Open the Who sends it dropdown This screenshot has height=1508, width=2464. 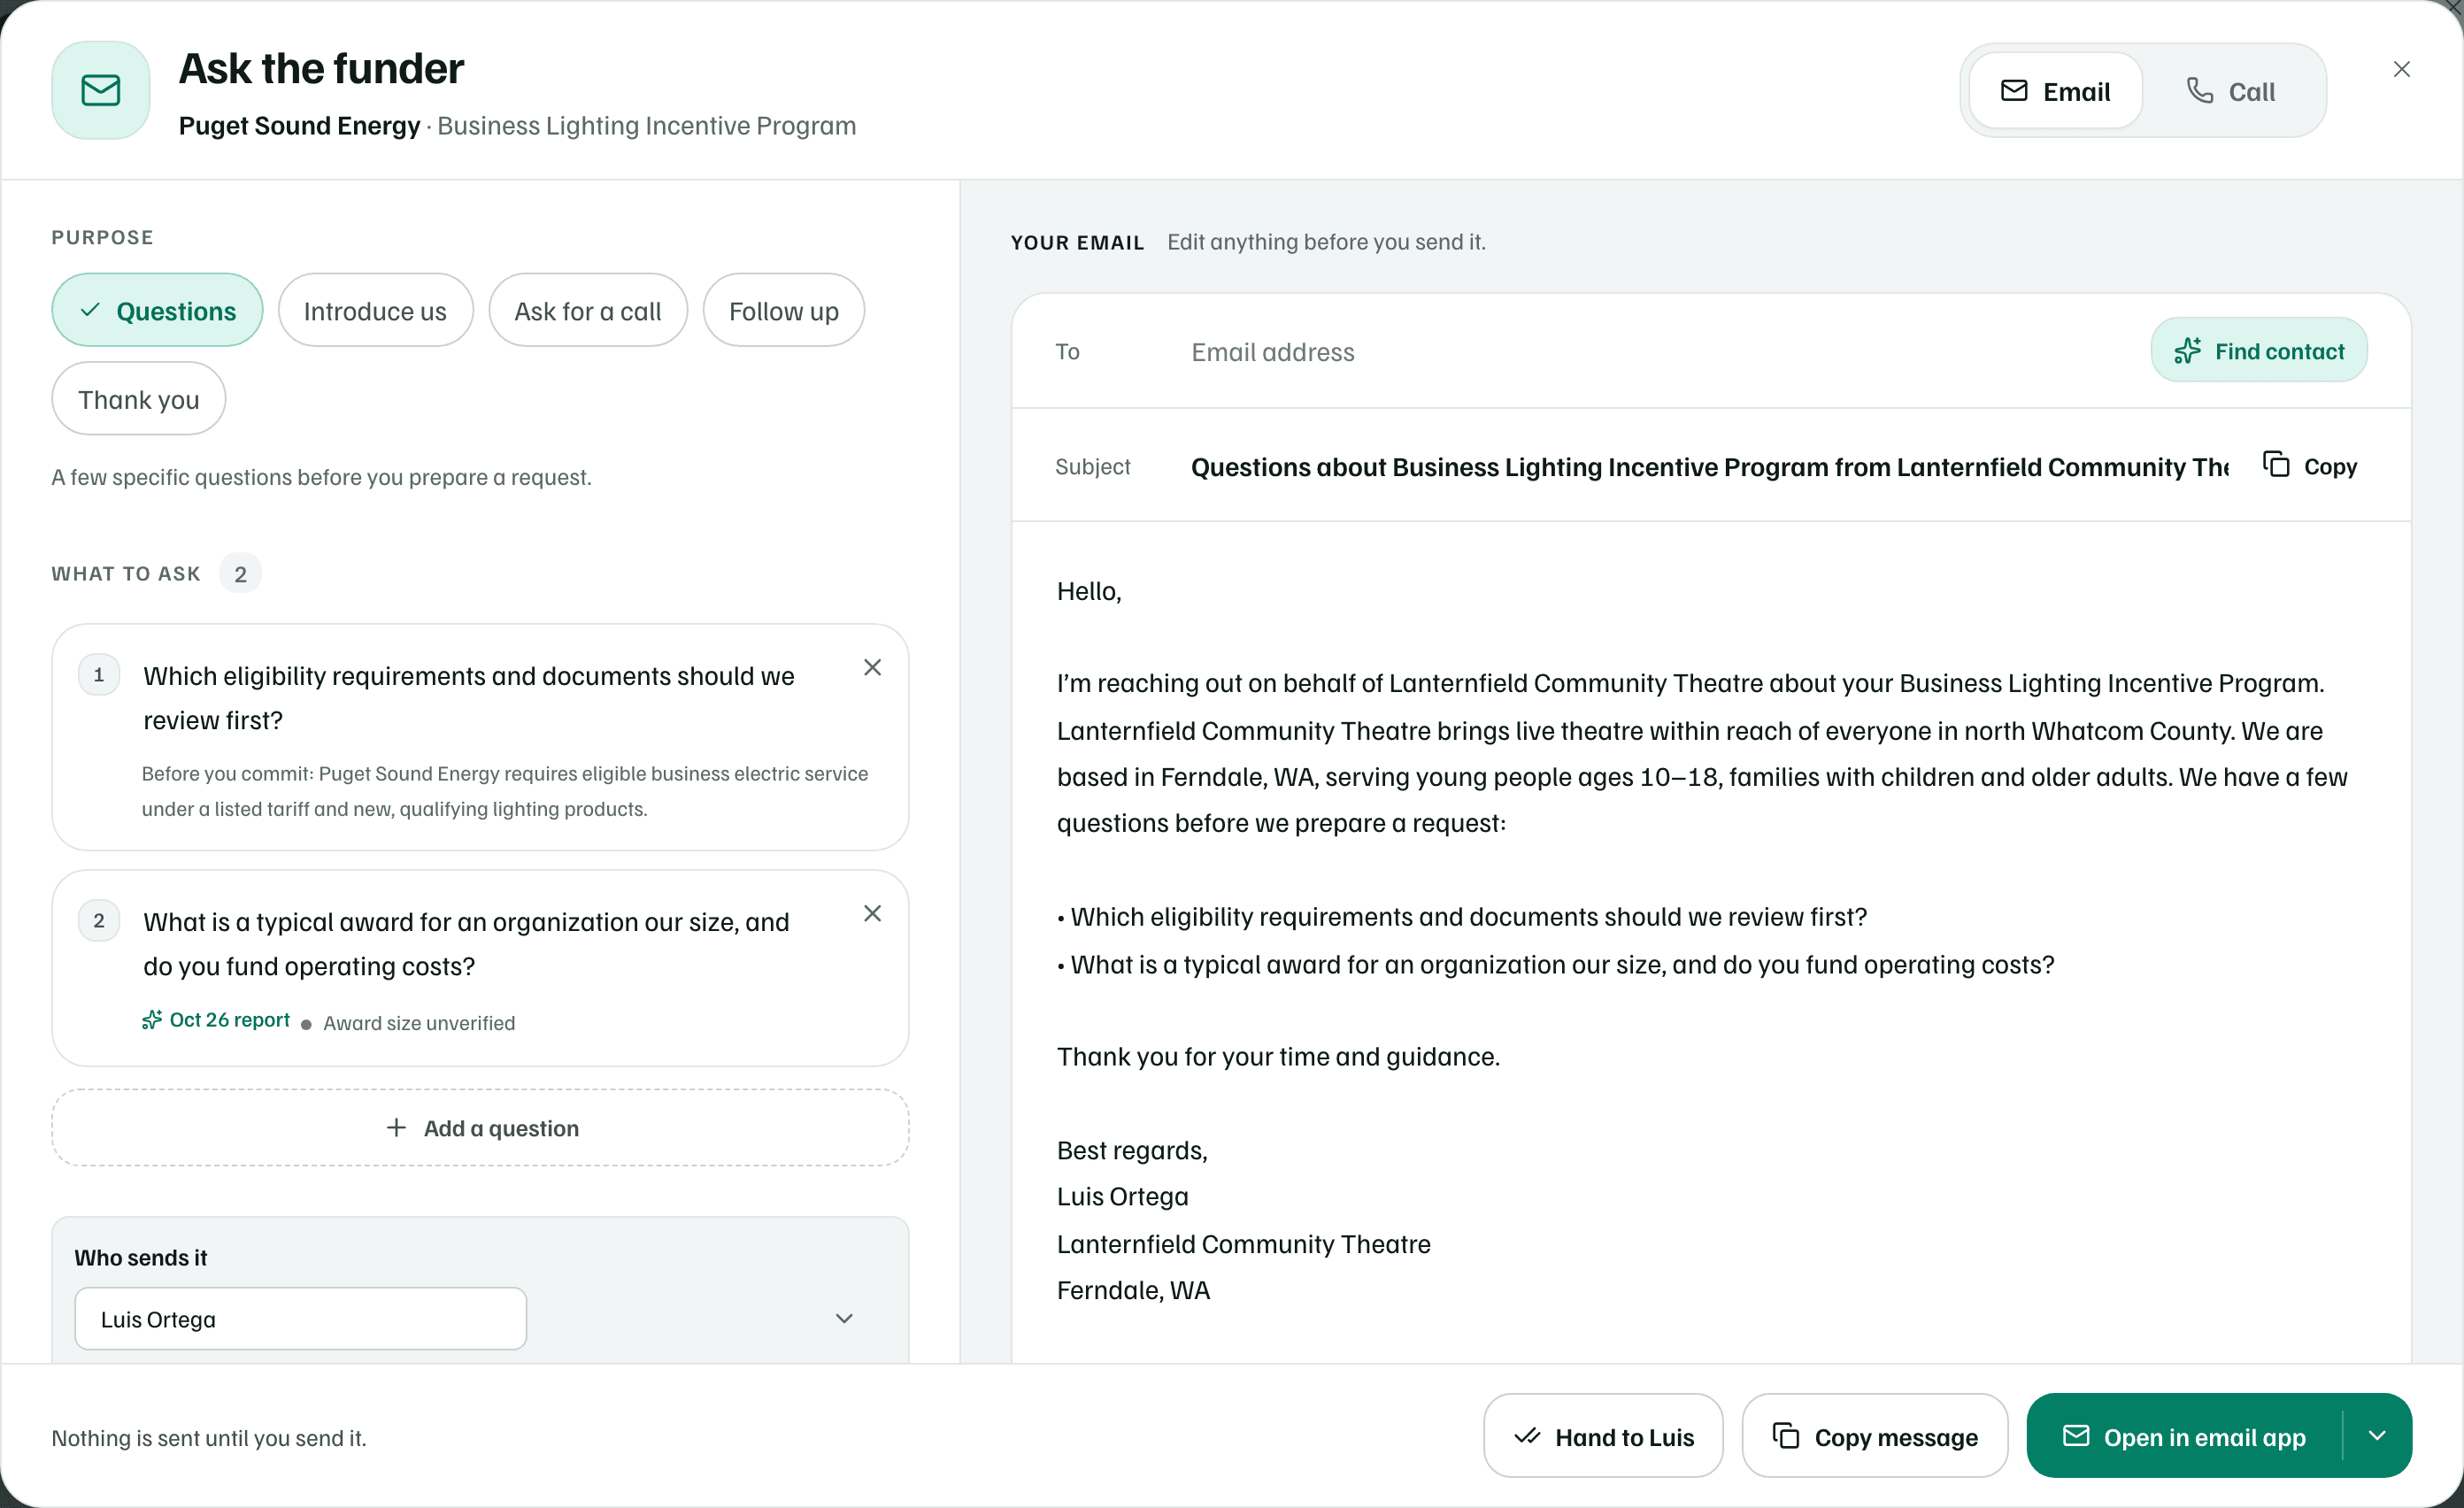click(x=844, y=1318)
